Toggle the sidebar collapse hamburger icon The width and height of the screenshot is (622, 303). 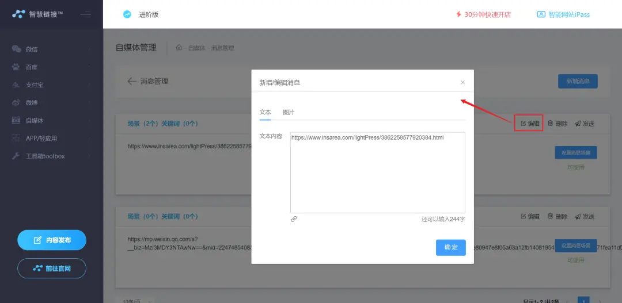[x=86, y=14]
